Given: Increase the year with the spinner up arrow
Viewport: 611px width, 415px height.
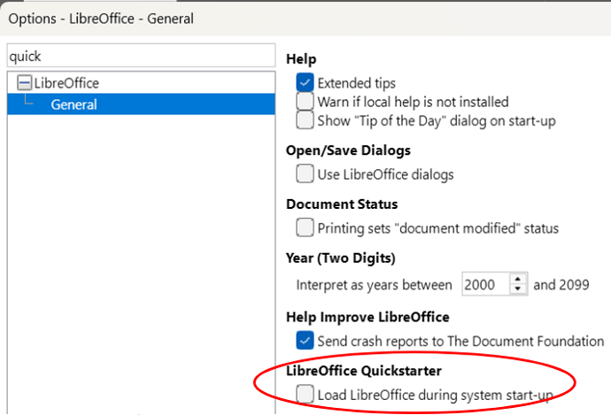Looking at the screenshot, I should [518, 280].
